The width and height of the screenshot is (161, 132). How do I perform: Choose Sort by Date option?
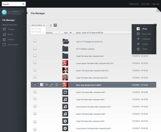coord(36,28)
